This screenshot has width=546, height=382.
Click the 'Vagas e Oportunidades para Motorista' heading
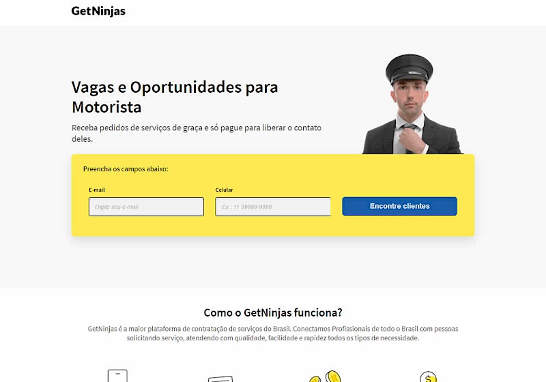(x=175, y=97)
